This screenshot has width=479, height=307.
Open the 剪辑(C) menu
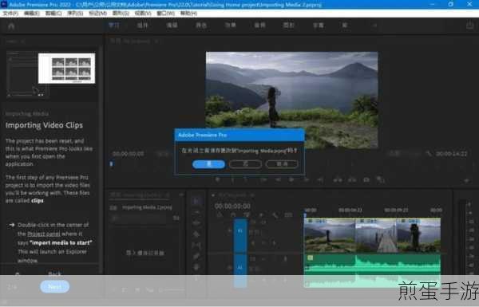pyautogui.click(x=53, y=14)
